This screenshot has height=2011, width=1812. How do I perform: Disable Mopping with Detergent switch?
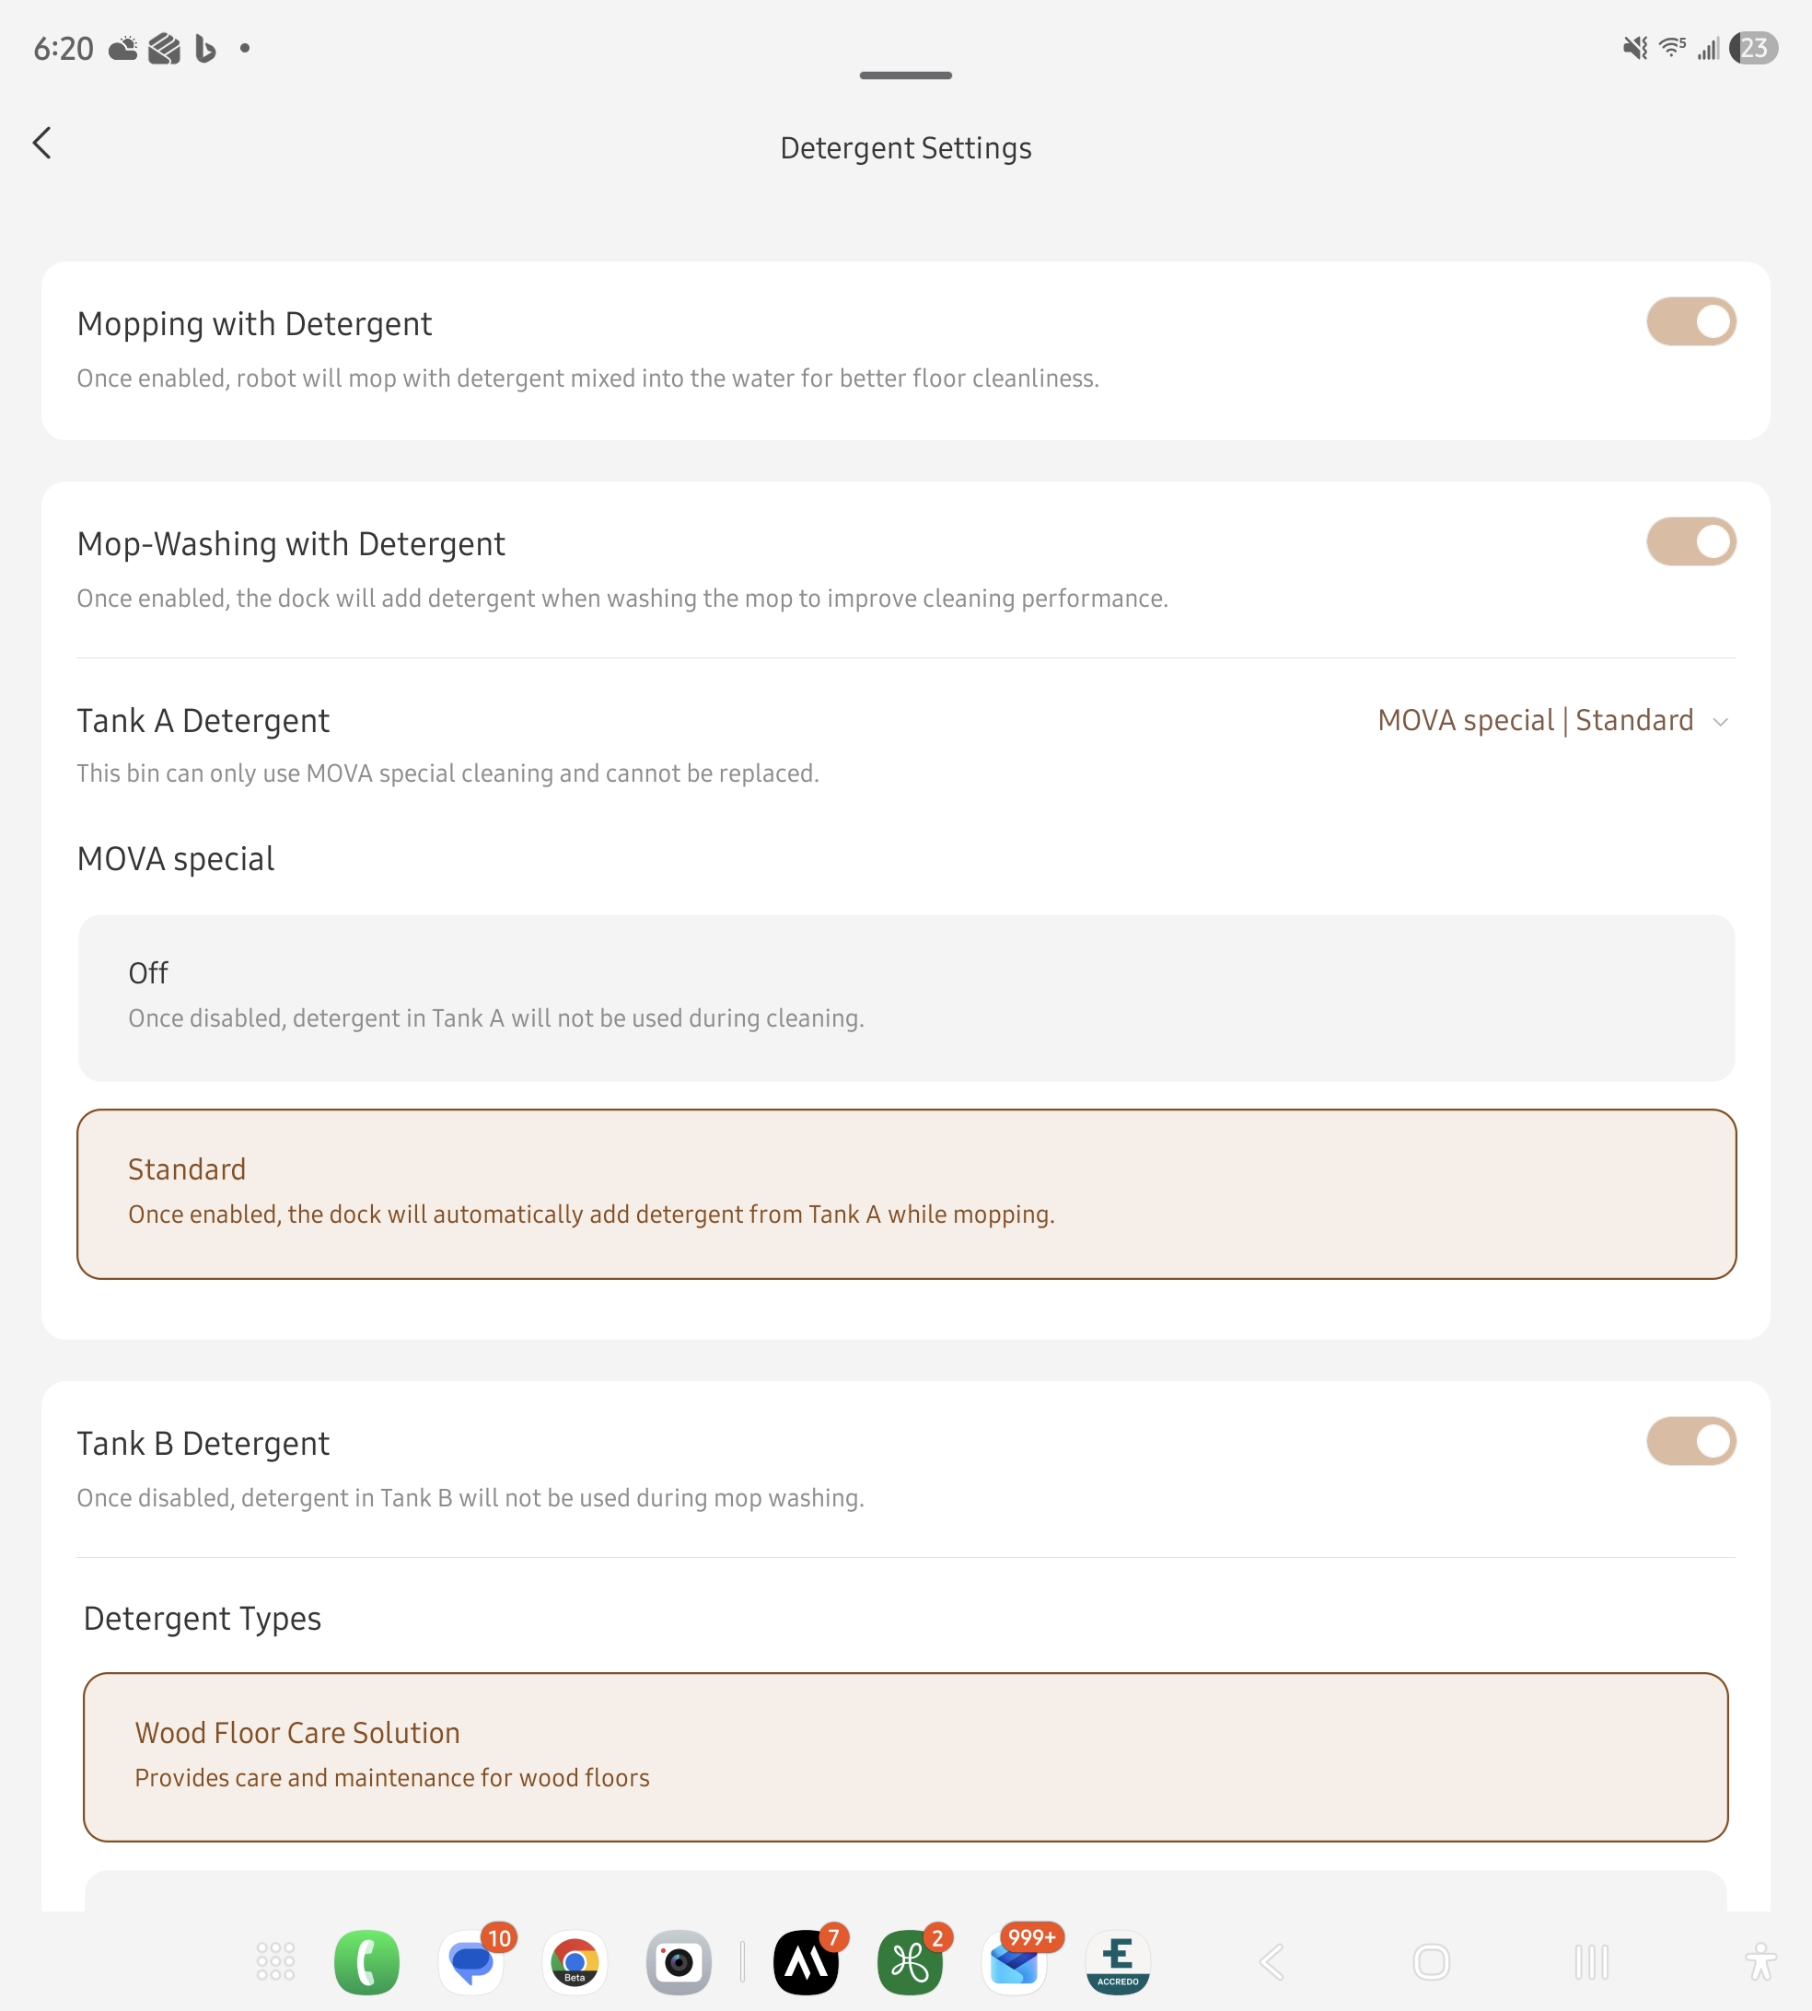coord(1690,321)
